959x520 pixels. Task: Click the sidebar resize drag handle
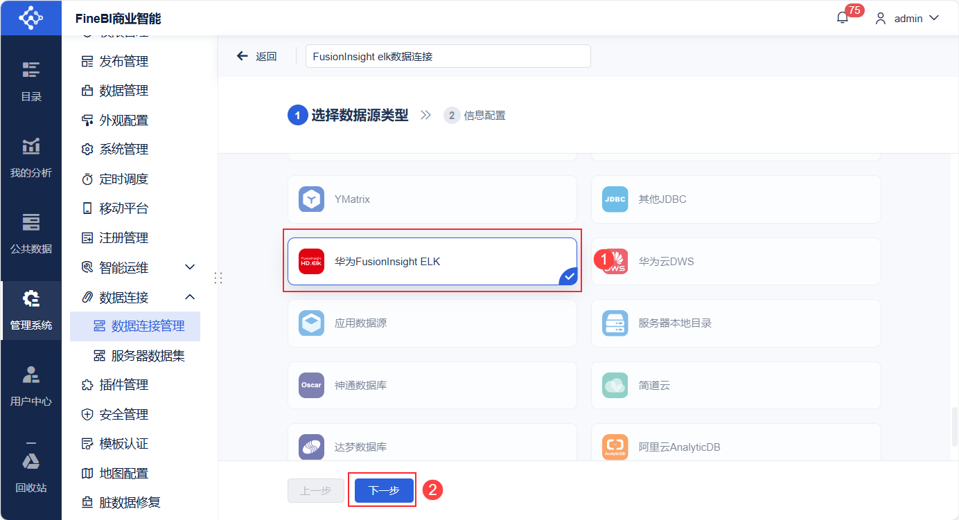pos(218,278)
